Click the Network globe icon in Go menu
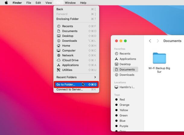This screenshot has height=135, width=184. pyautogui.click(x=59, y=55)
